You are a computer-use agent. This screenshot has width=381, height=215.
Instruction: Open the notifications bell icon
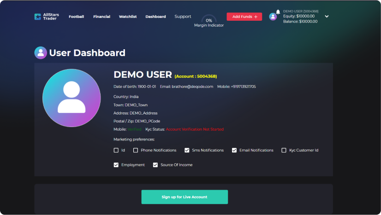(x=278, y=12)
